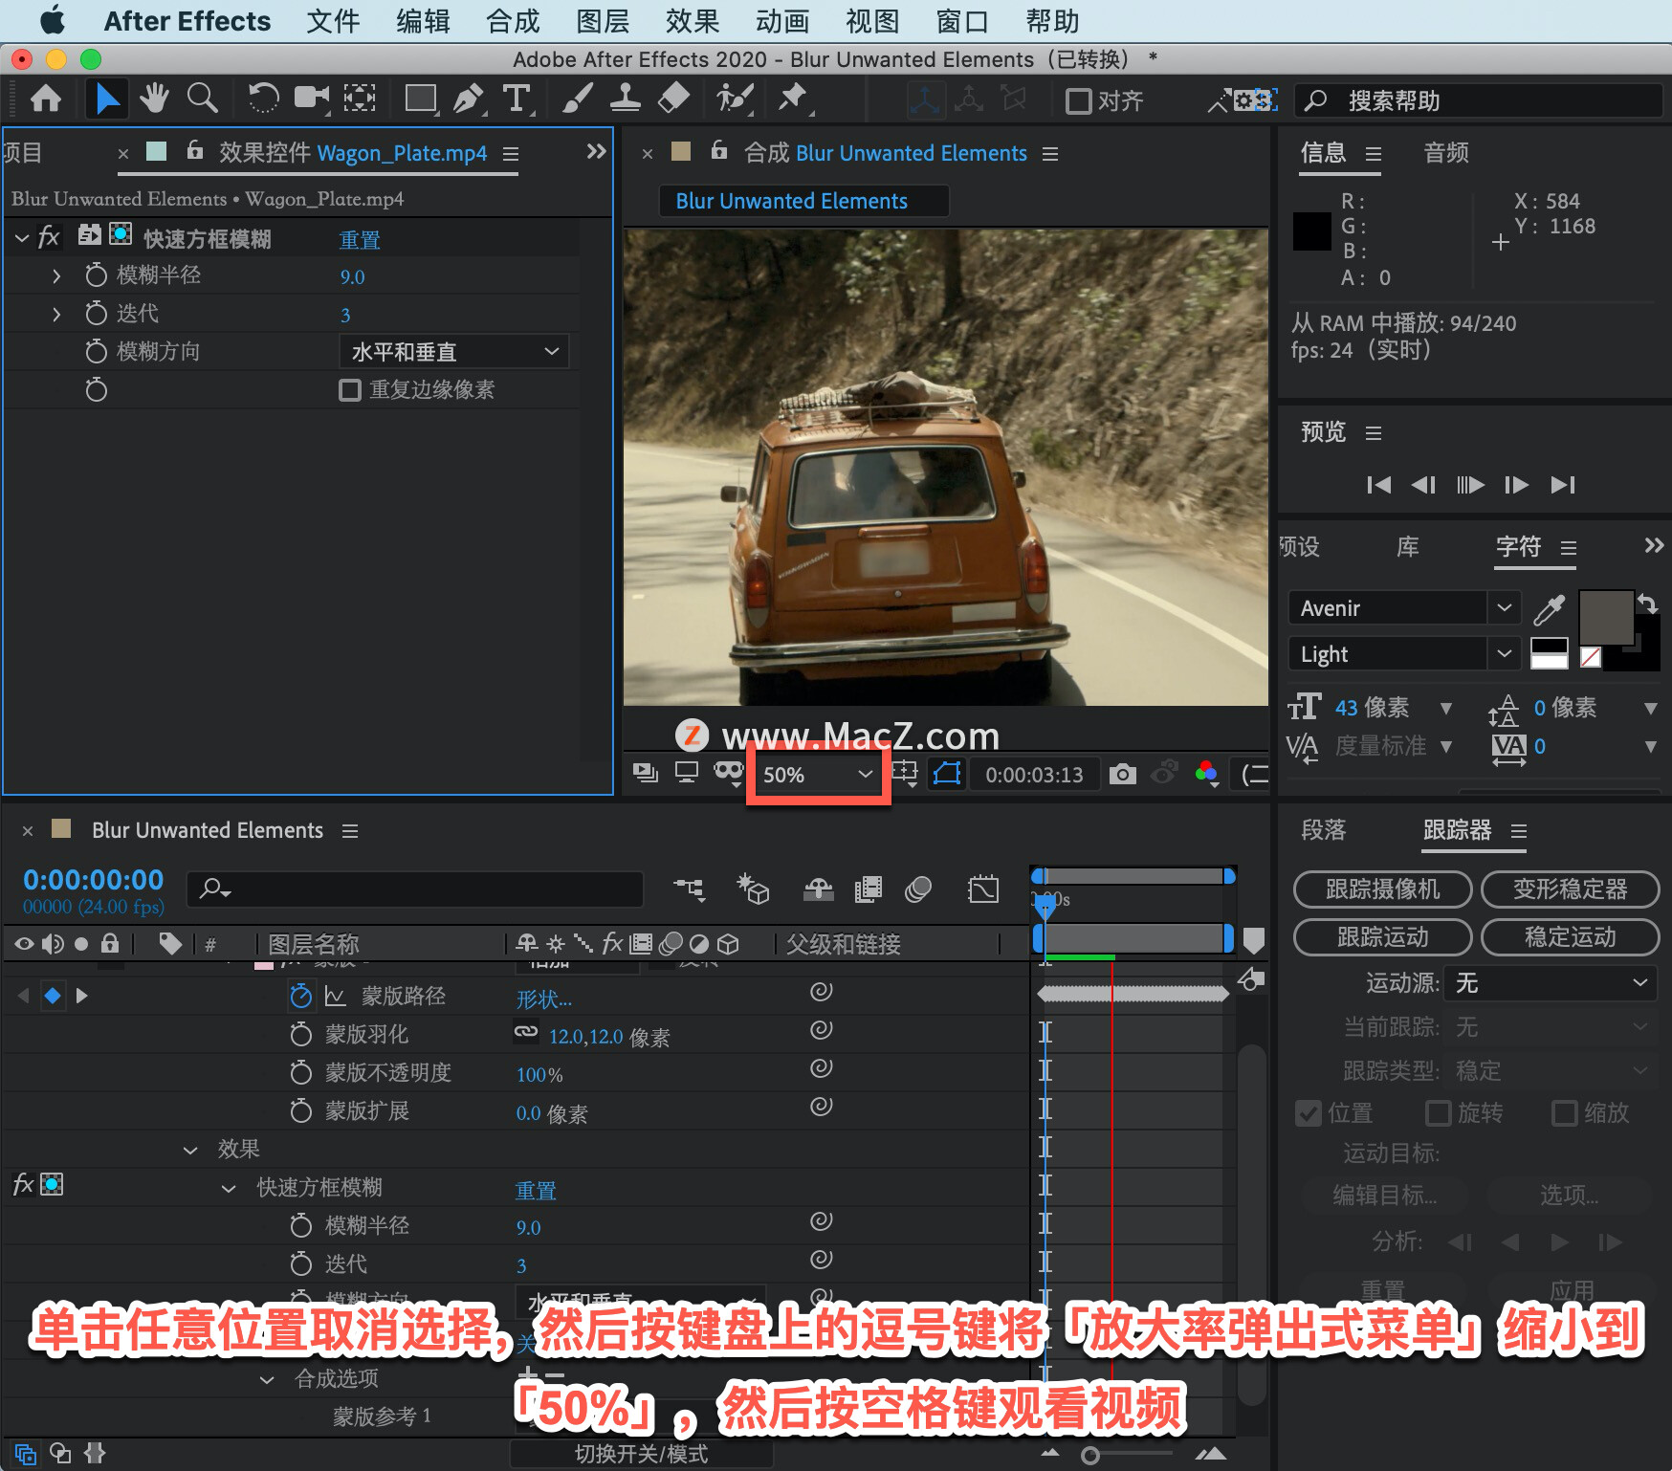Toggle mask and shape path visibility icon

[x=947, y=774]
